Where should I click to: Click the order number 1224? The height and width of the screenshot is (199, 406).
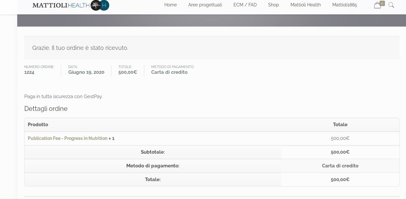29,72
